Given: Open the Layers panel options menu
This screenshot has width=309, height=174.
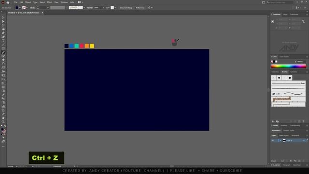Looking at the screenshot, I should pyautogui.click(x=307, y=135).
